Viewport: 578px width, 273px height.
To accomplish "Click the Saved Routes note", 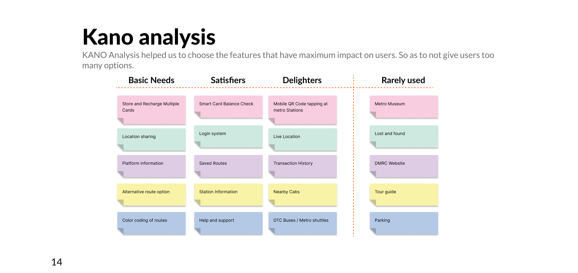I will coord(228,166).
